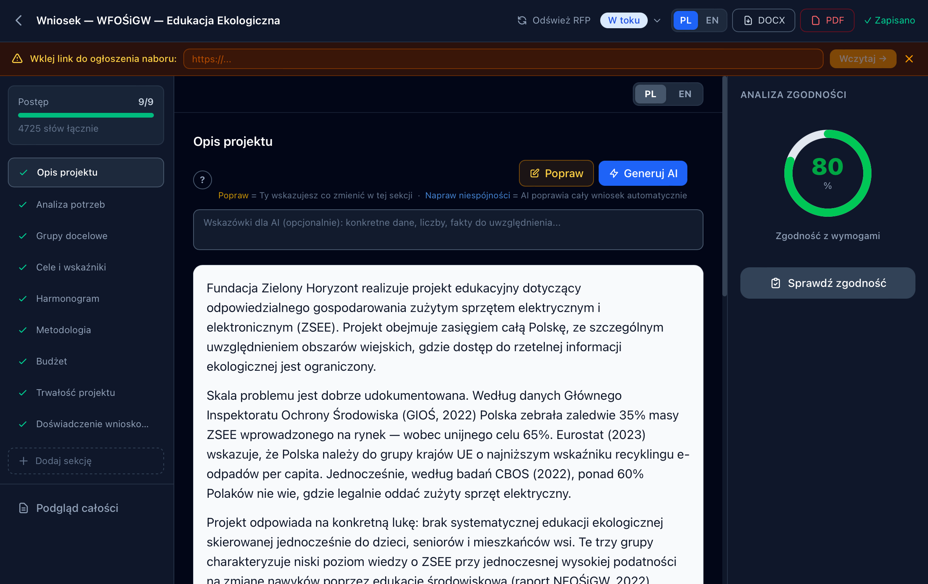Open the Harmonogram section
This screenshot has height=584, width=928.
tap(86, 299)
